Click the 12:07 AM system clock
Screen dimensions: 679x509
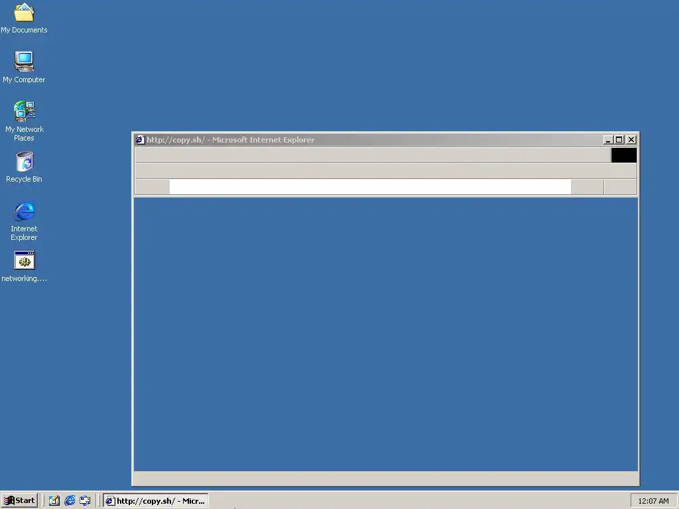coord(653,501)
